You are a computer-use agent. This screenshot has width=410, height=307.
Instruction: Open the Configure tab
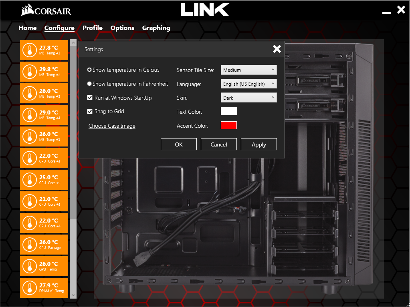point(59,28)
